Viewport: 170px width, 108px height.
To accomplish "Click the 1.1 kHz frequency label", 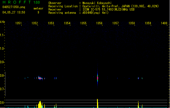I will click(2, 35).
